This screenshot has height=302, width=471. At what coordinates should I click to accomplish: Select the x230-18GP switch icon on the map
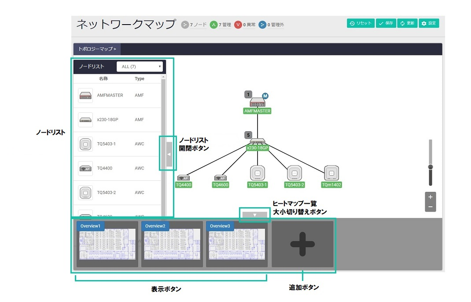pos(257,141)
